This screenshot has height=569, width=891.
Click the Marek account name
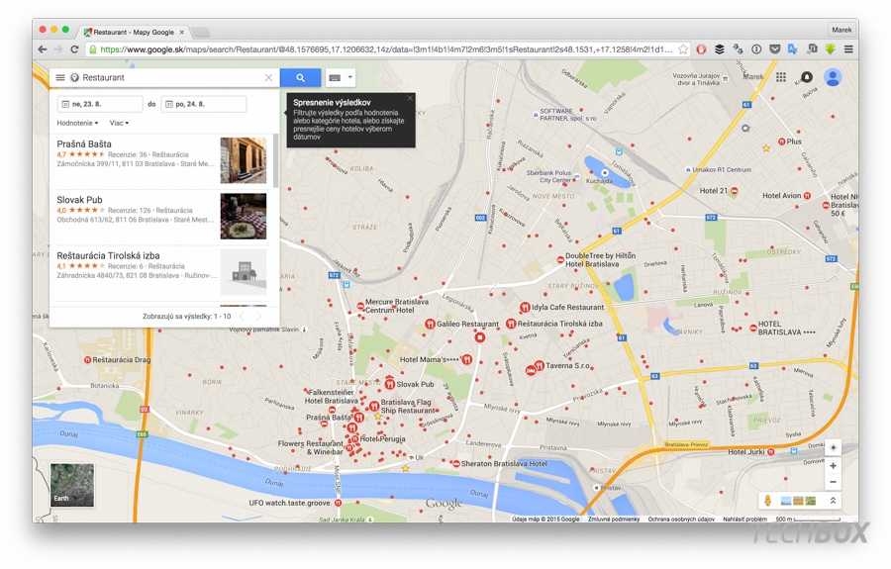click(753, 76)
